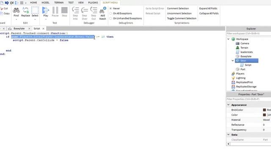This screenshot has width=271, height=152.
Task: Click the Cut icon
Action: pyautogui.click(x=1, y=8)
